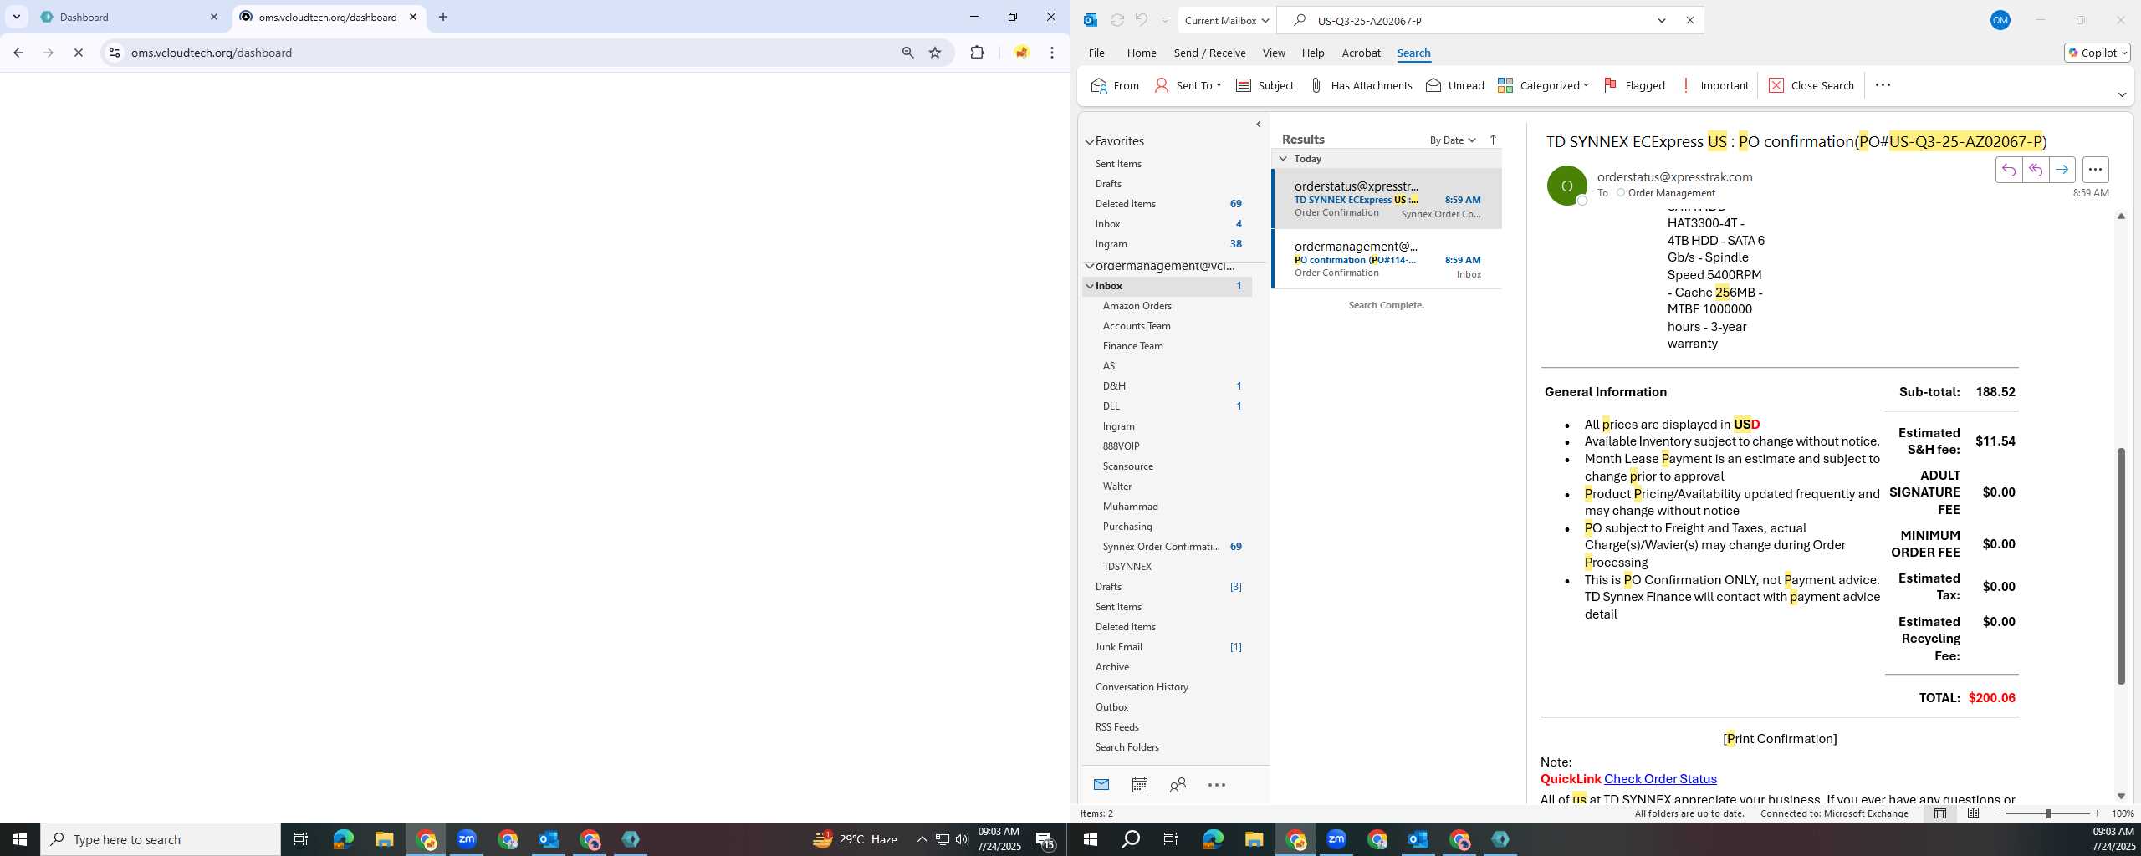Switch to Normal view layout icon

1940,813
